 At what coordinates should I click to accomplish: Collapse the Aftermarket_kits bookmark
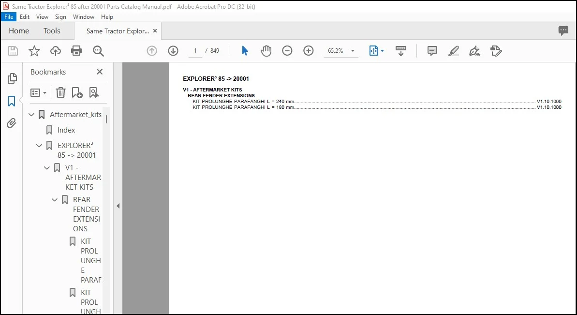click(31, 115)
